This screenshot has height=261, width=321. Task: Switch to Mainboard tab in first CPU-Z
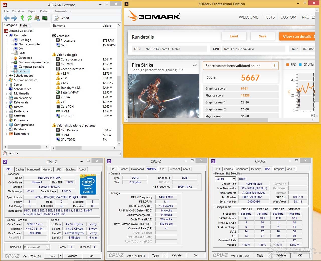33,169
